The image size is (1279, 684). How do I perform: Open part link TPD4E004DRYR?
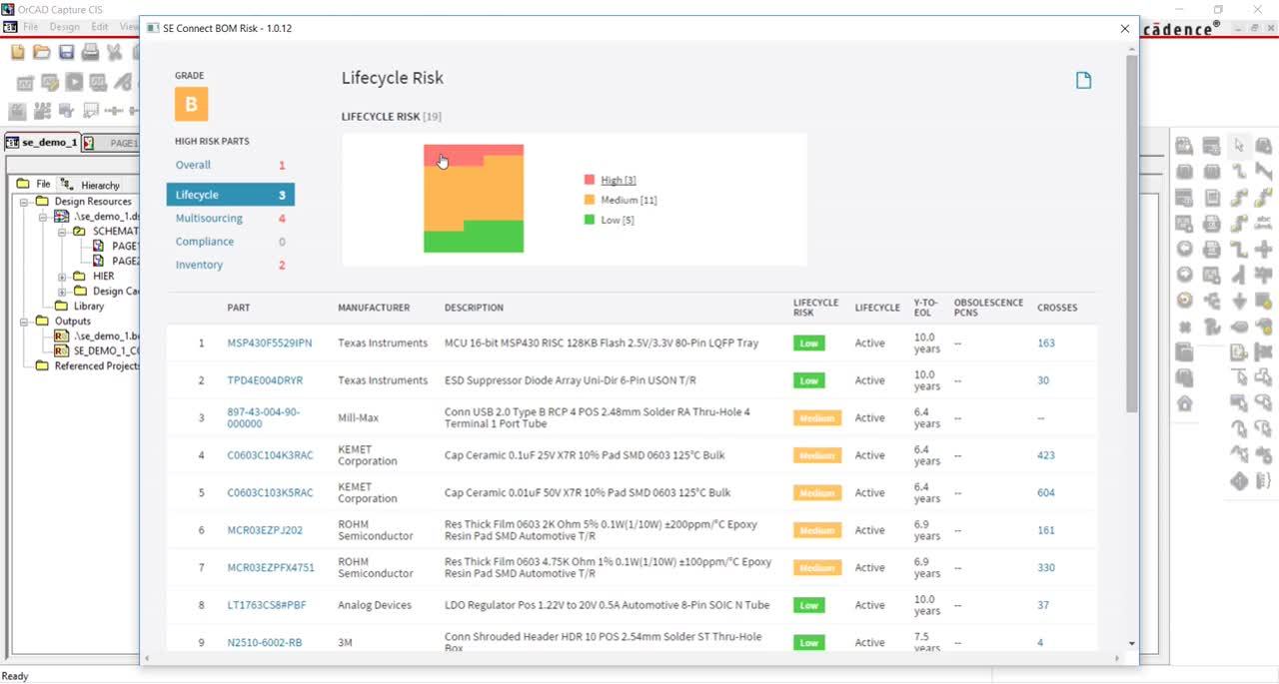[x=265, y=380]
